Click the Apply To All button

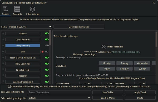pos(140,92)
